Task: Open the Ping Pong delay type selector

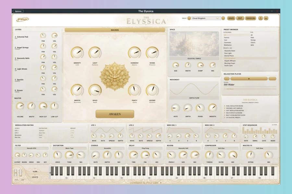Action: click(x=145, y=148)
